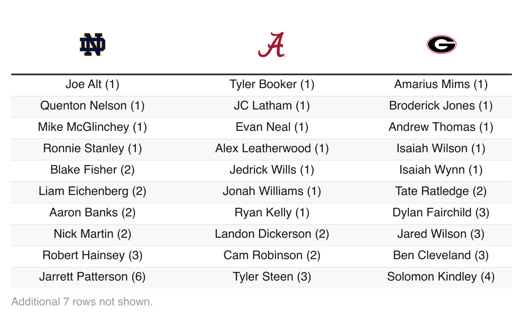Click 'Additional 7 rows not shown' note
The width and height of the screenshot is (523, 319).
pyautogui.click(x=82, y=302)
